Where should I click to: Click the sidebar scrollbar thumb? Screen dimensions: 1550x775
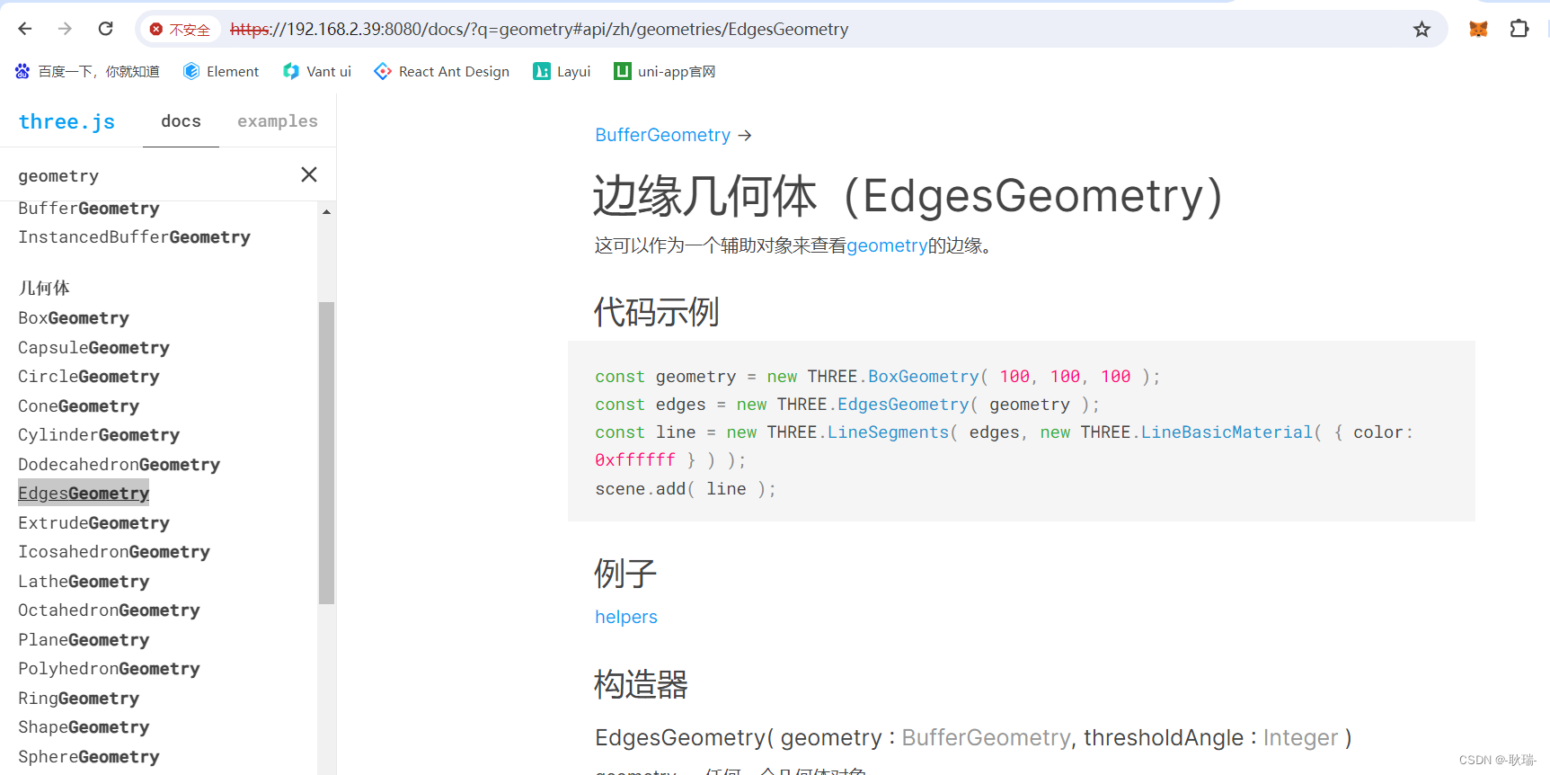(326, 452)
